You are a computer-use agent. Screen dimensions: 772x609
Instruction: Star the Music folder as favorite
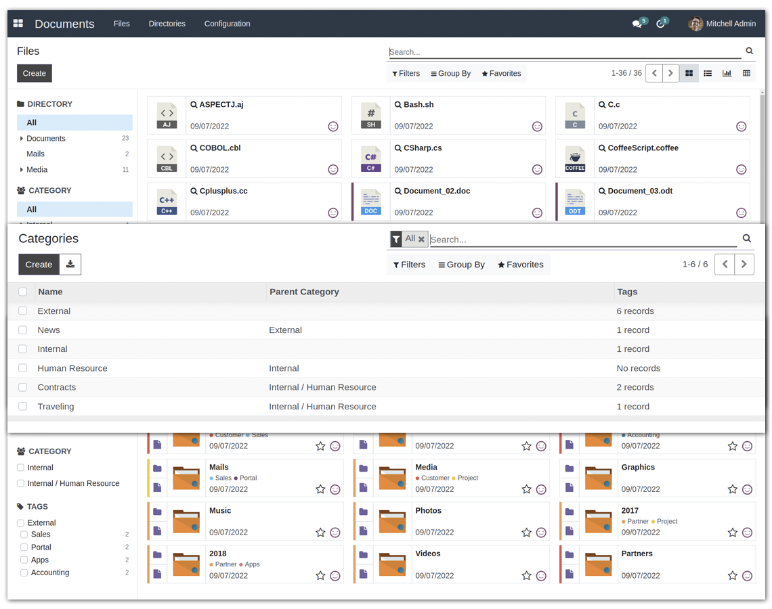point(321,532)
